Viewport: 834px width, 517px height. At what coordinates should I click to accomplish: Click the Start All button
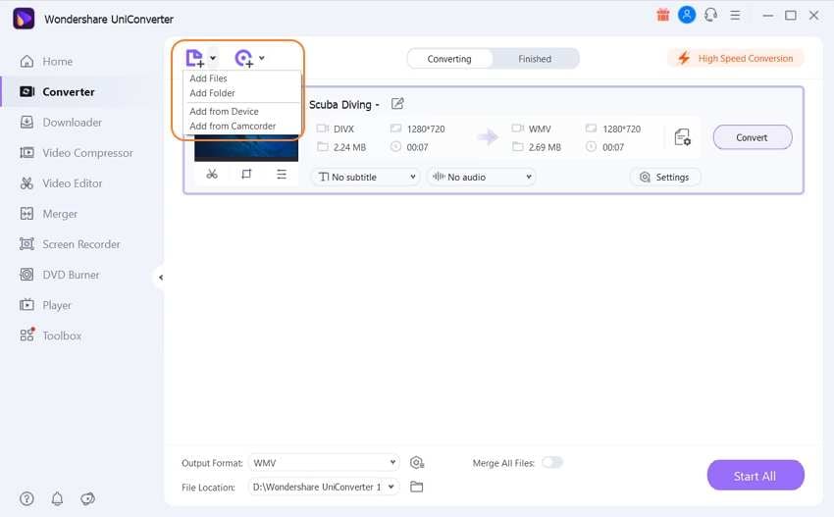(x=756, y=476)
